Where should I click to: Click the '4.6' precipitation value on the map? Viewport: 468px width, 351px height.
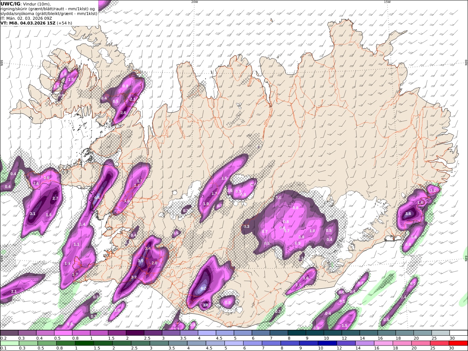[97, 197]
